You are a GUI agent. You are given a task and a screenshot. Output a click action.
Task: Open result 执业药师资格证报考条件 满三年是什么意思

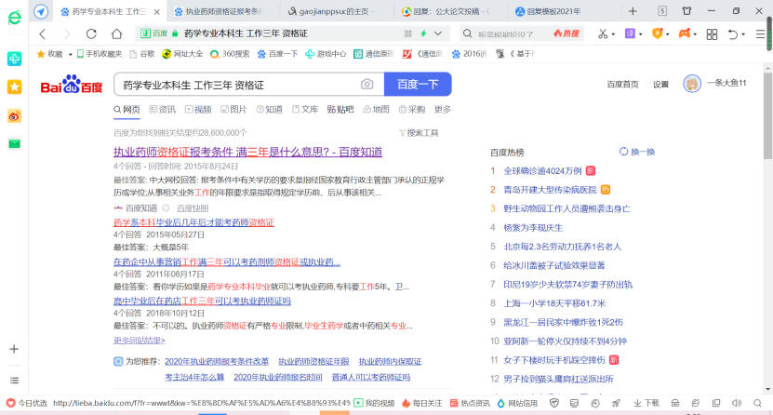tap(247, 152)
